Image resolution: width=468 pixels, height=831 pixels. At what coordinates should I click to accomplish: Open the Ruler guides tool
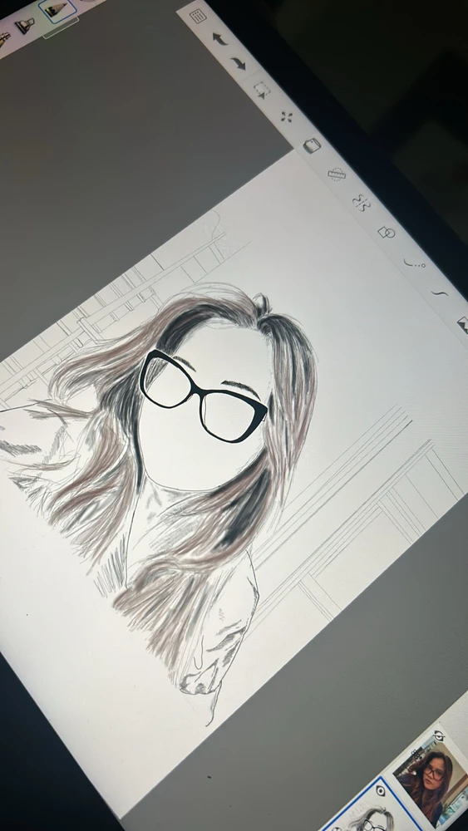336,174
